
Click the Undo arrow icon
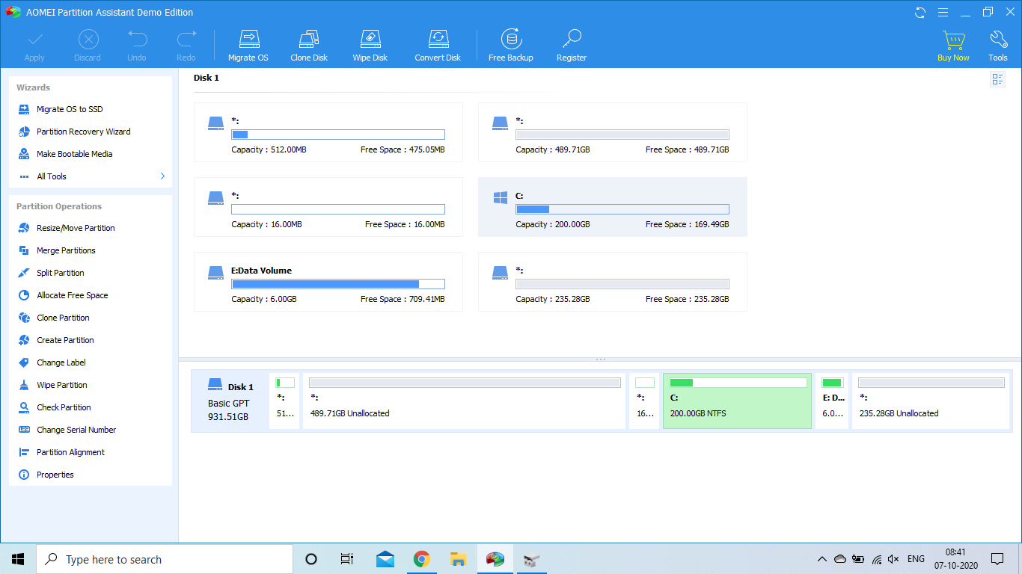coord(137,46)
